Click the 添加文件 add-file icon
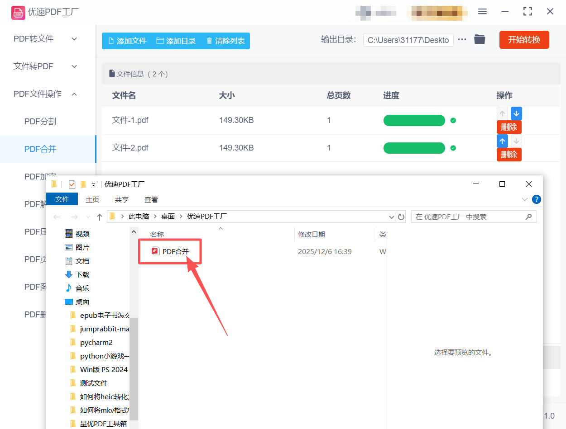The image size is (566, 429). coord(110,40)
